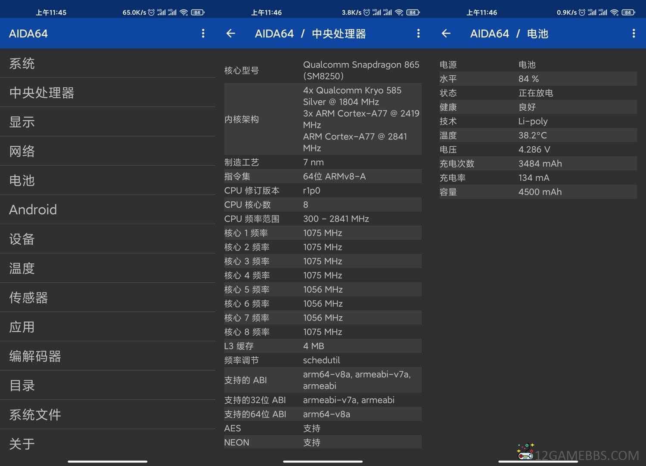Select the 4500 mAh capacity value
The height and width of the screenshot is (466, 646).
coord(540,192)
